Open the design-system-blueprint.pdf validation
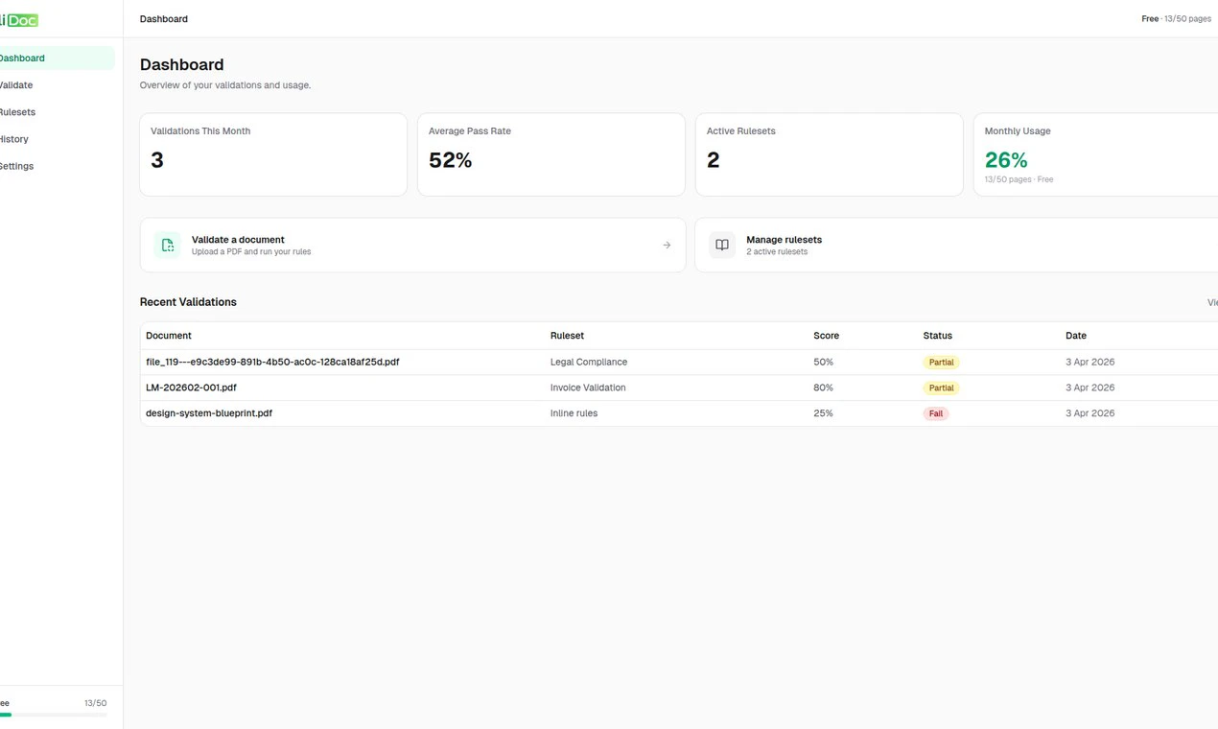1218x729 pixels. [x=209, y=412]
